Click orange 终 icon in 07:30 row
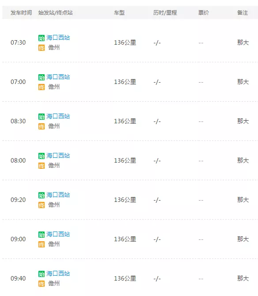 [42, 48]
